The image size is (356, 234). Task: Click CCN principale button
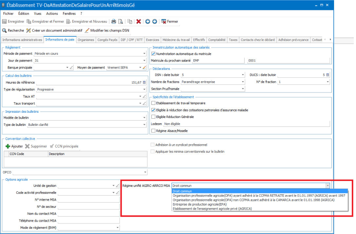coord(64,146)
